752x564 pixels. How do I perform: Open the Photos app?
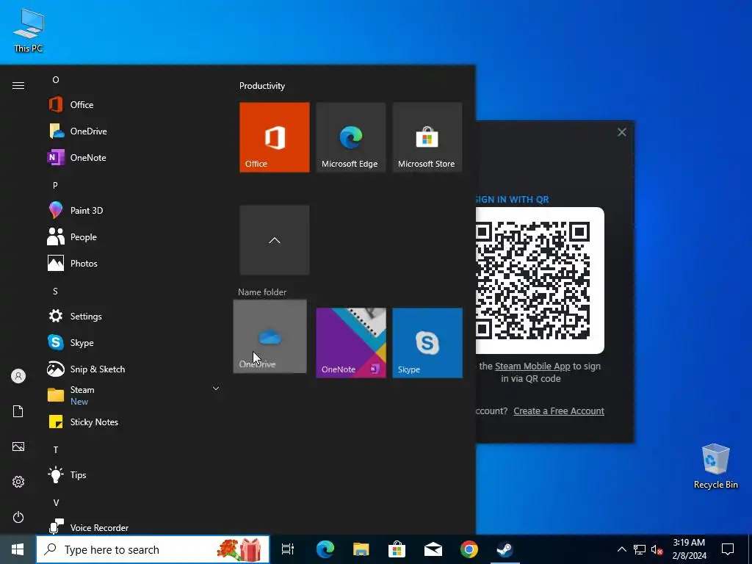[x=134, y=264]
